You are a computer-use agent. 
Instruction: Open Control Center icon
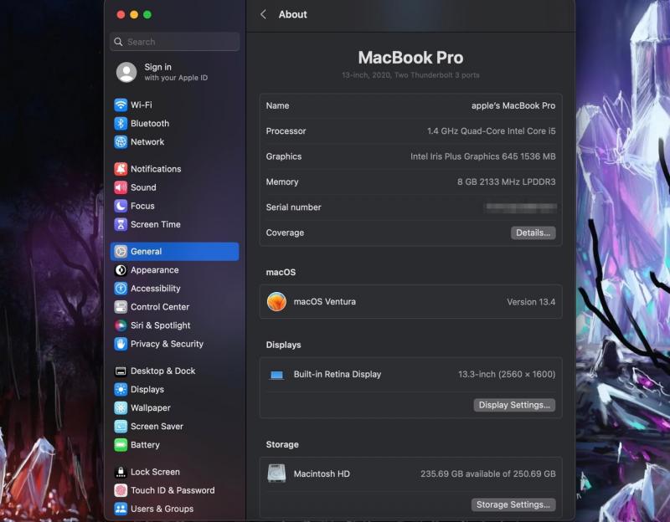121,307
